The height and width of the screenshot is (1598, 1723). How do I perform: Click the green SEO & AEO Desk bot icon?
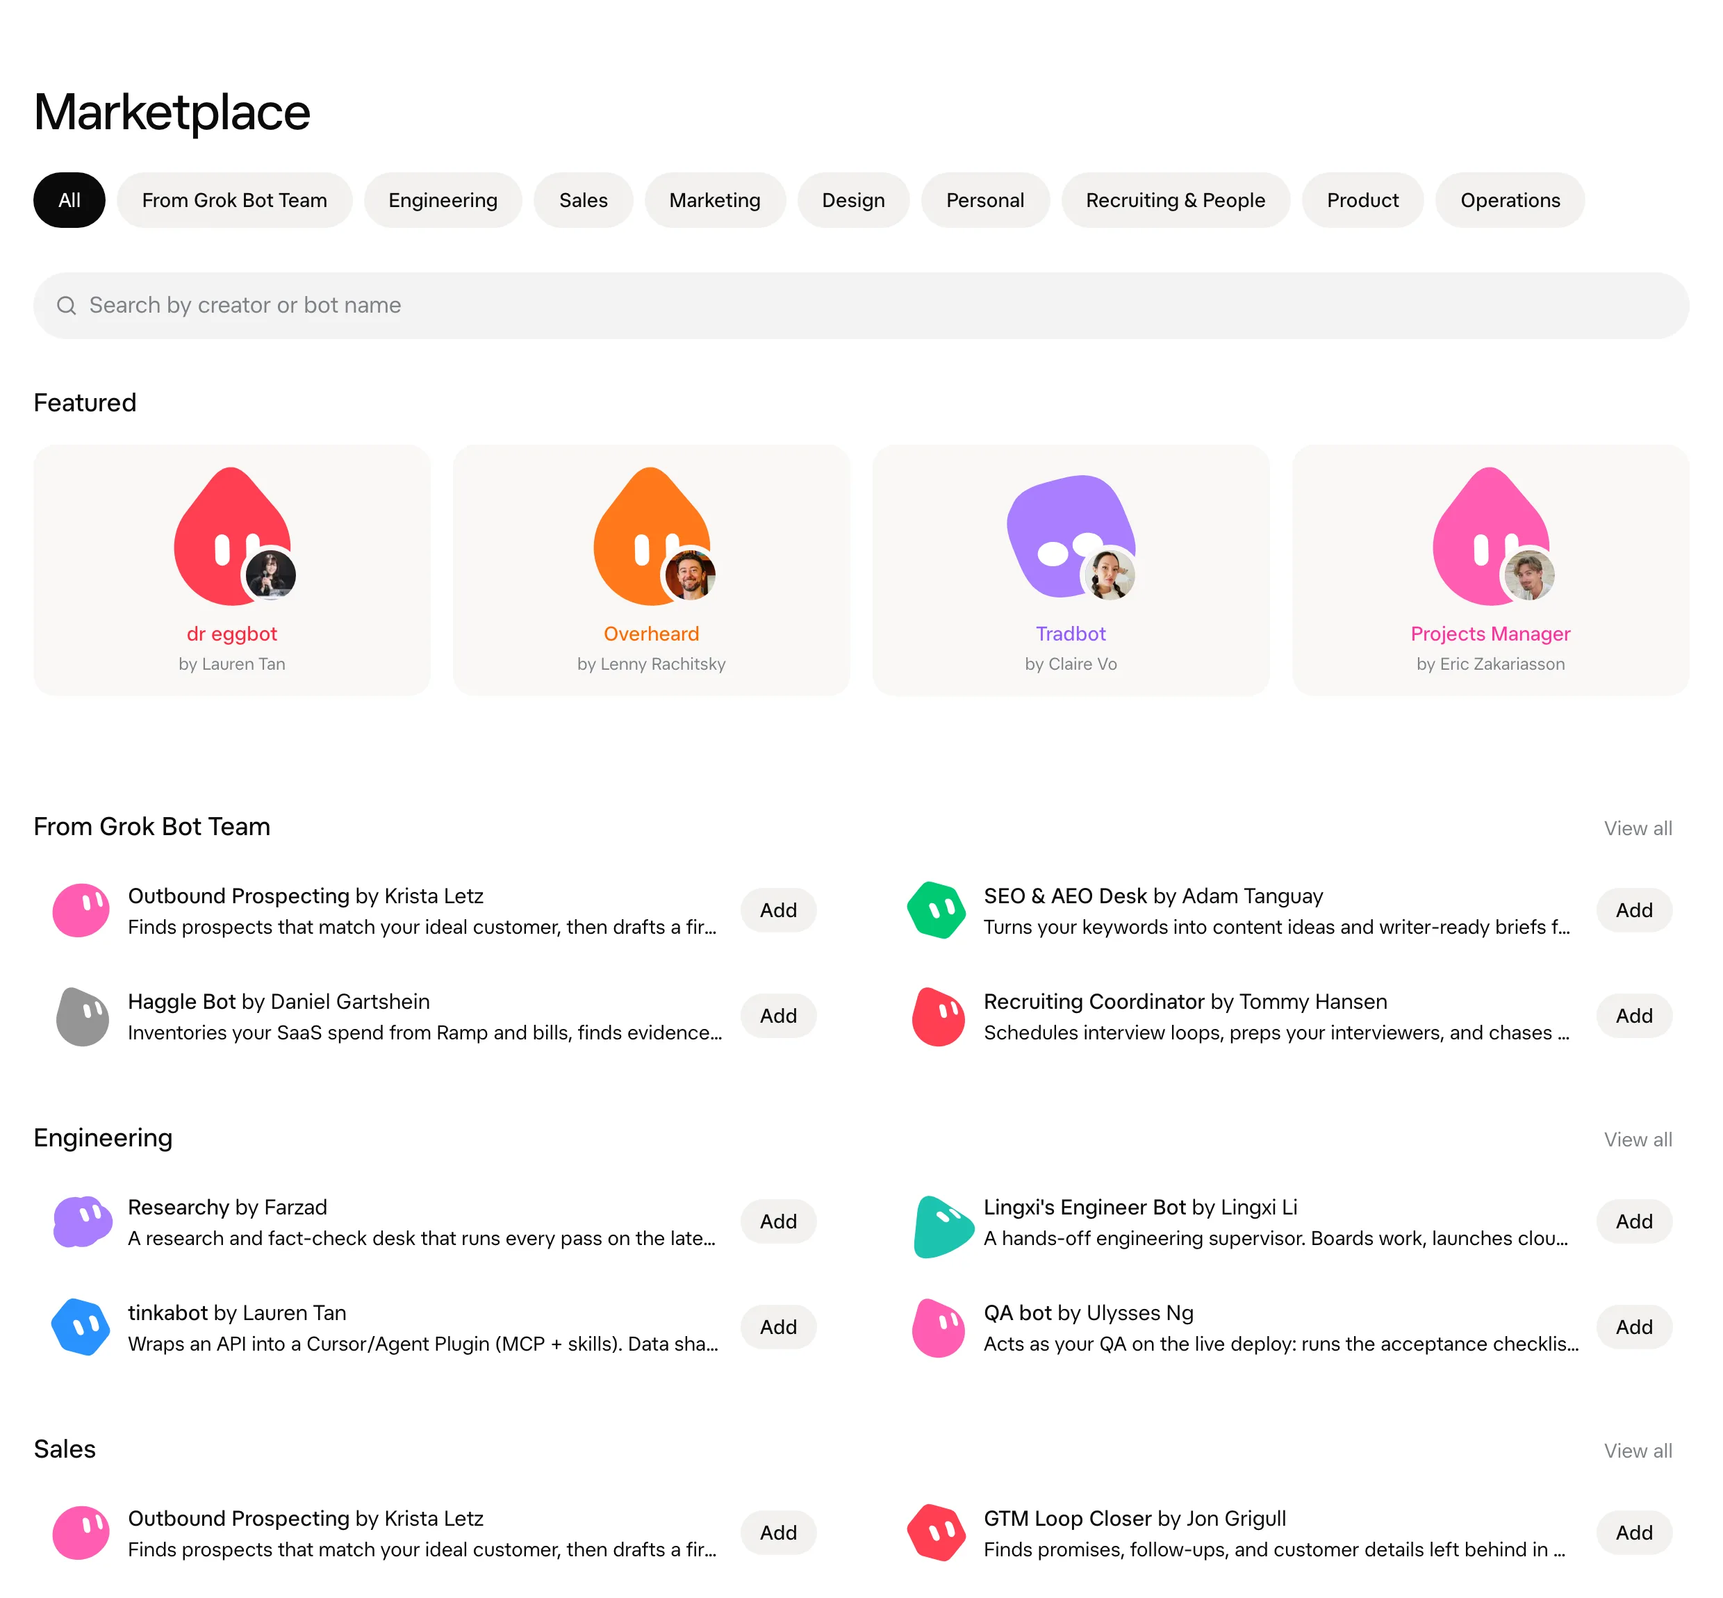pos(937,911)
